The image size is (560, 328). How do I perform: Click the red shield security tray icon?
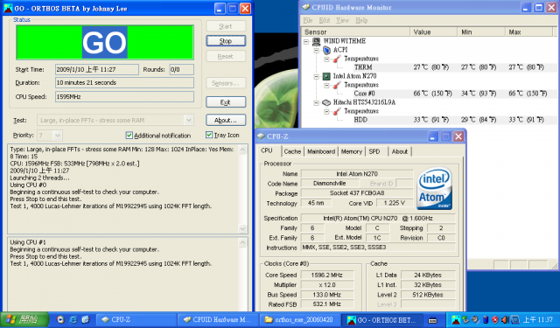click(495, 320)
